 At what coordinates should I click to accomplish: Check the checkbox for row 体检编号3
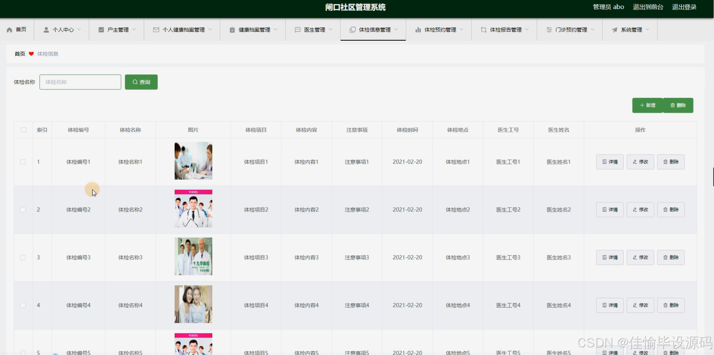(23, 257)
